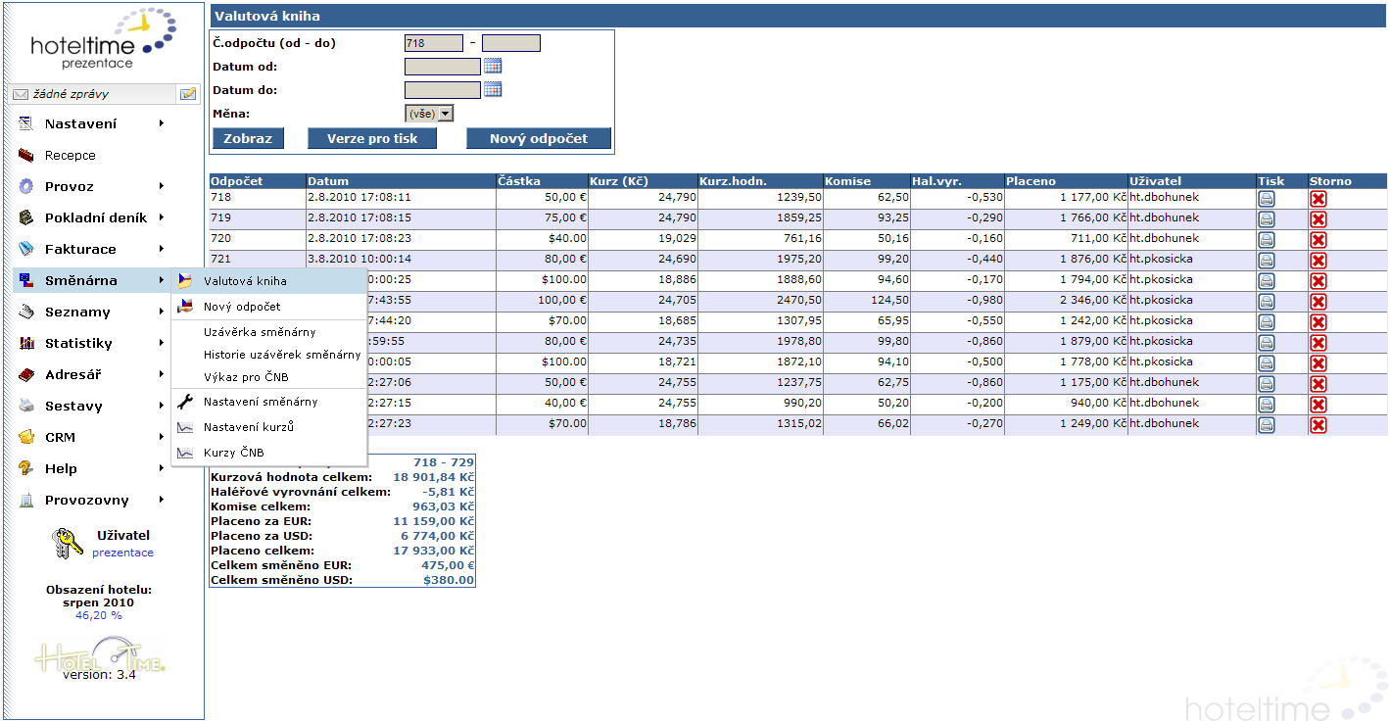This screenshot has height=722, width=1390.
Task: Print receipt for odpočet 721
Action: (x=1267, y=261)
